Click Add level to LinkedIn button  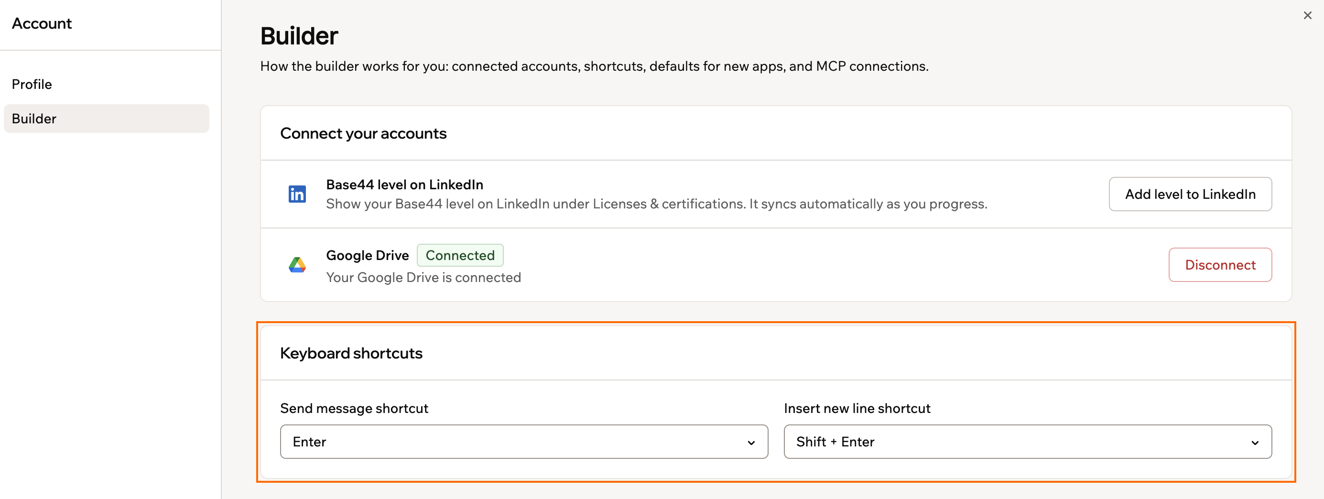click(1190, 194)
